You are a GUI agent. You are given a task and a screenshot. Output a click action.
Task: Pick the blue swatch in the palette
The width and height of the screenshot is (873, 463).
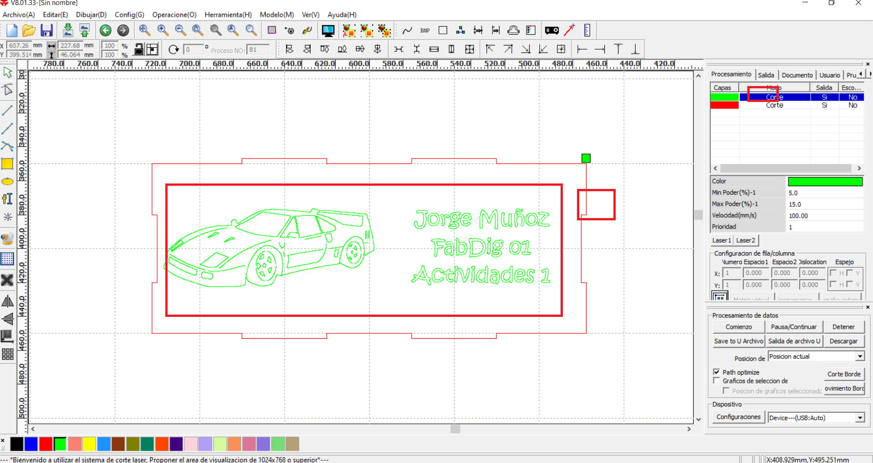31,444
